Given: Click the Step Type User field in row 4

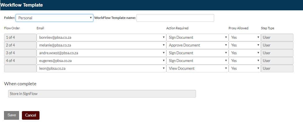Looking at the screenshot, I should (277, 61).
